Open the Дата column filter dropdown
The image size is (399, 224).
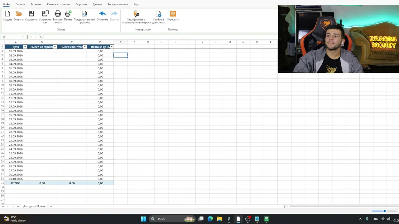point(25,47)
